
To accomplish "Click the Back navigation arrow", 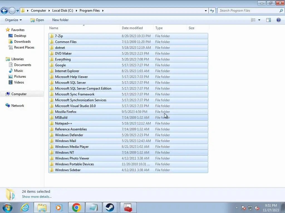I will (4, 11).
